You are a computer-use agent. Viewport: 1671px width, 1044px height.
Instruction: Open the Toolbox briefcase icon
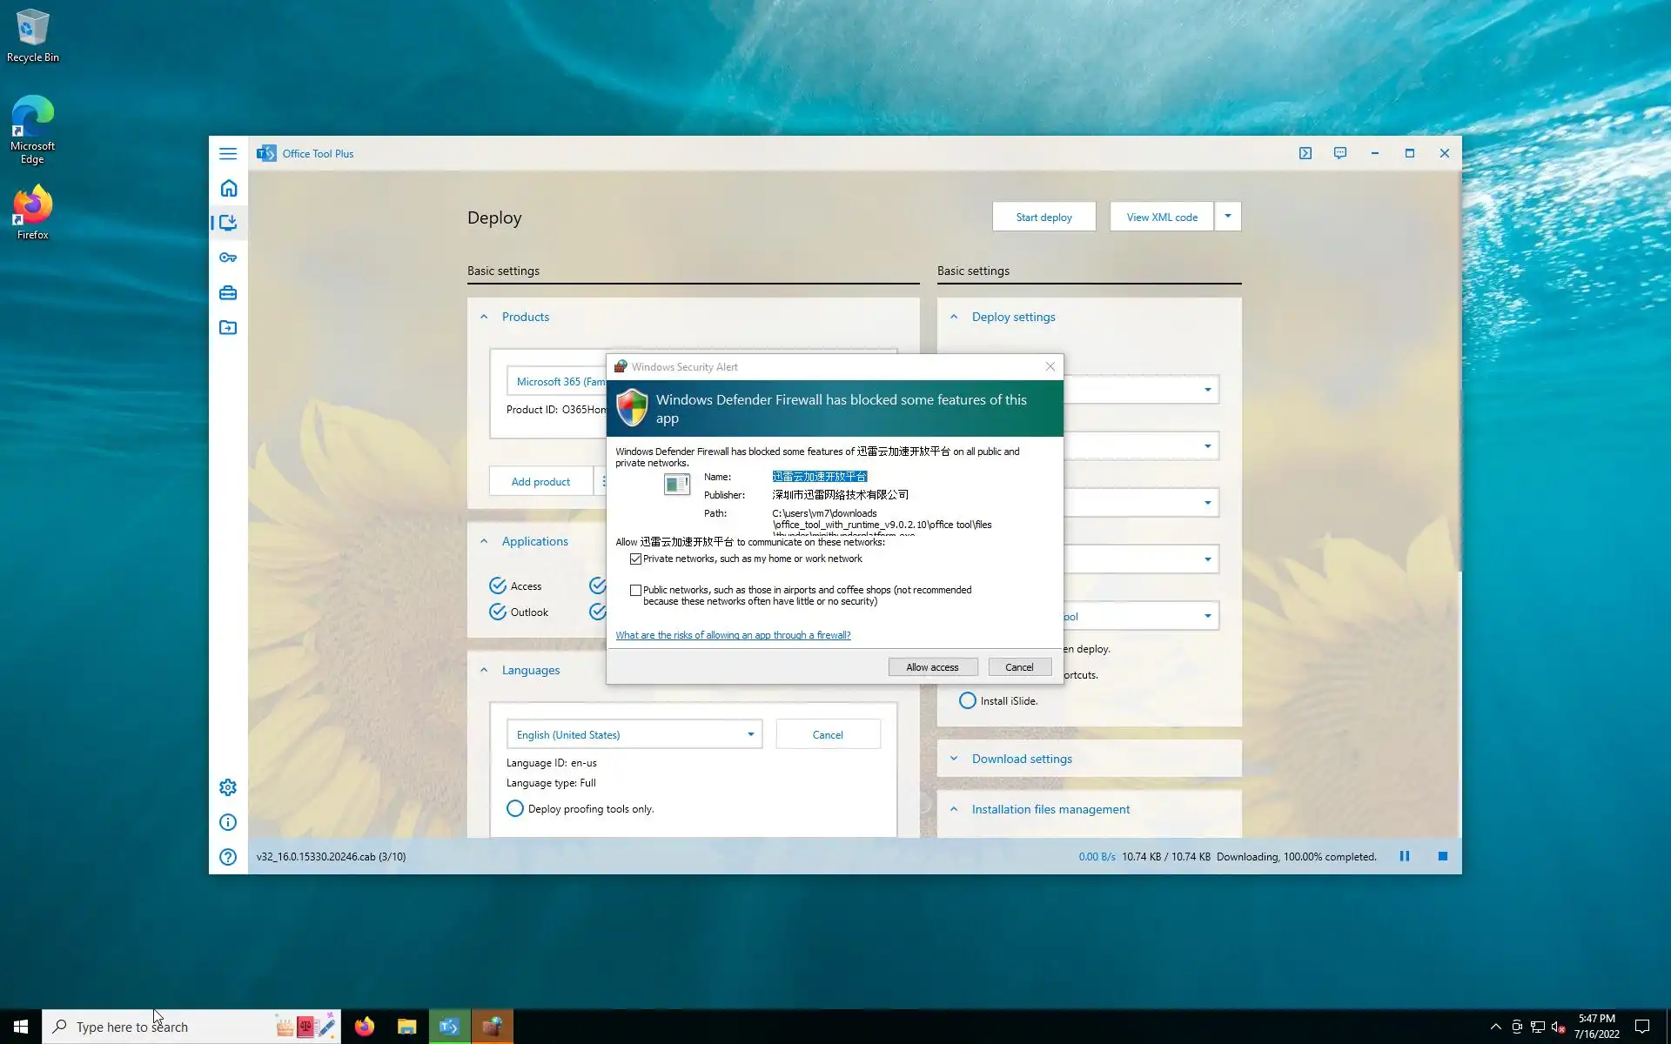(x=228, y=293)
